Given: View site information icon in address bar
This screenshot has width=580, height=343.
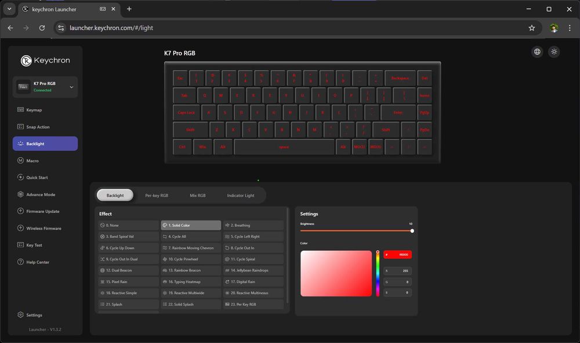Looking at the screenshot, I should 61,28.
